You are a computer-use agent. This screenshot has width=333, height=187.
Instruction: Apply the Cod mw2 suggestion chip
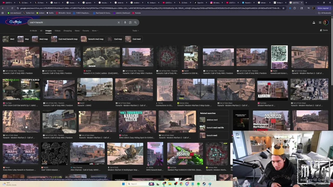(133, 39)
